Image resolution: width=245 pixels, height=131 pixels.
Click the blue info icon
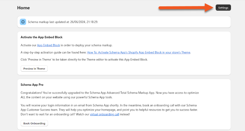coord(23,22)
